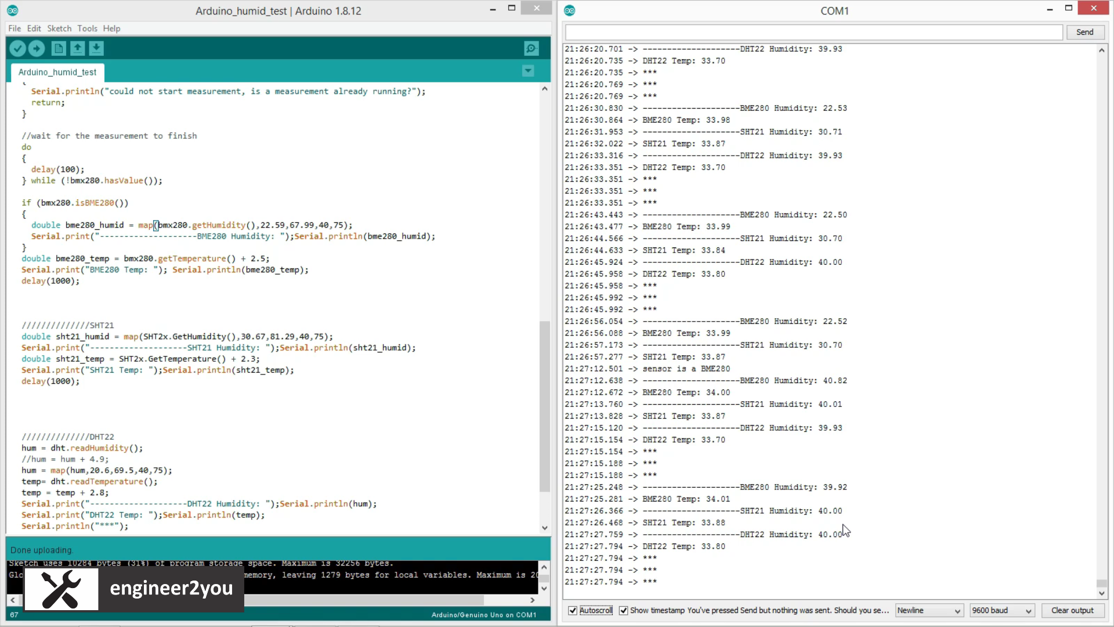Open the Sketch menu
Image resolution: width=1114 pixels, height=627 pixels.
[59, 28]
